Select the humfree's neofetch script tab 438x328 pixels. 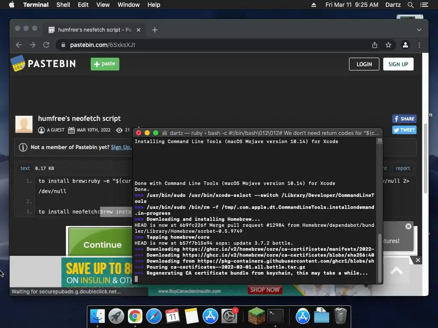click(94, 30)
